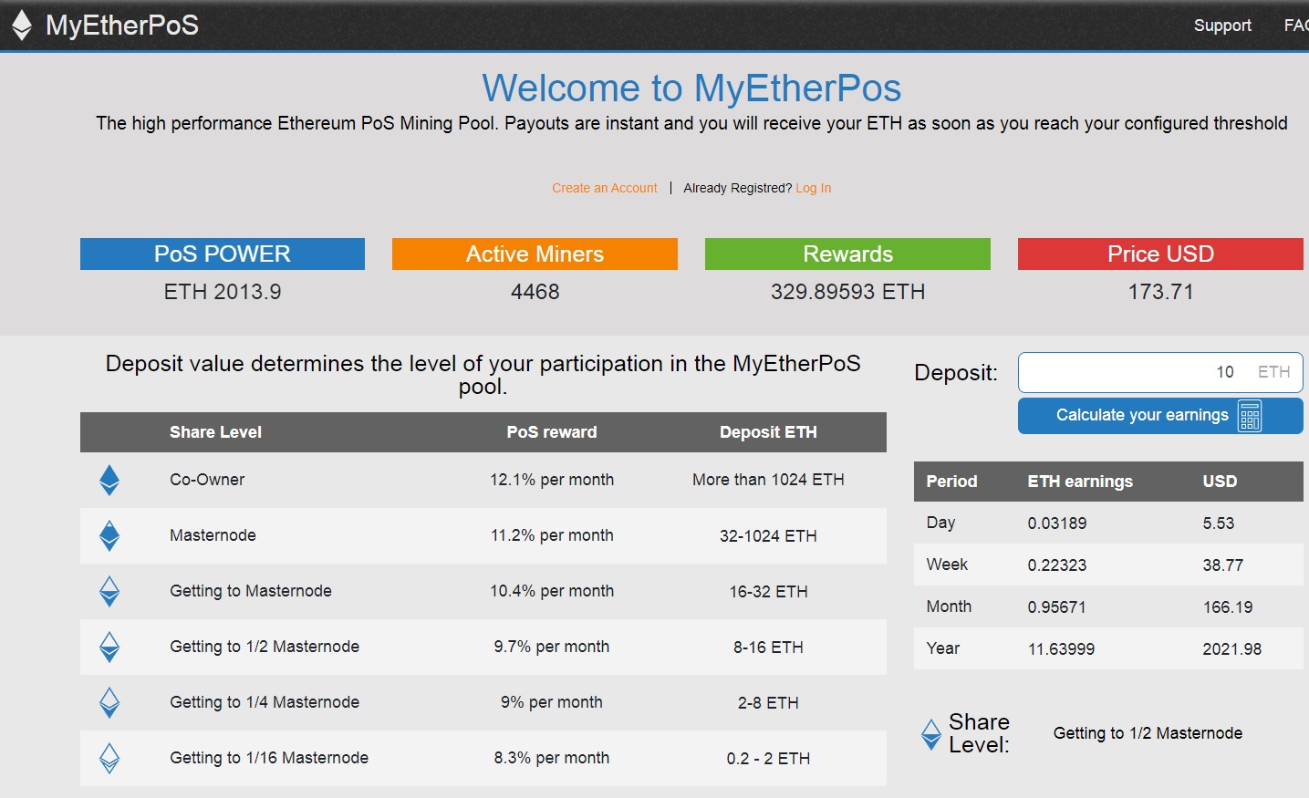Click the red Price USD banner
Image resolution: width=1309 pixels, height=798 pixels.
click(1160, 254)
